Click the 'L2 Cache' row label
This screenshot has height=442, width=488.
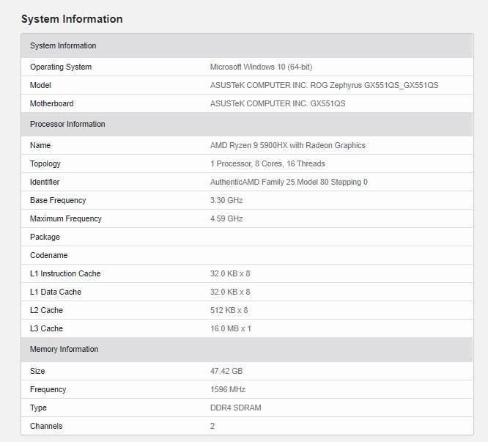tap(46, 311)
